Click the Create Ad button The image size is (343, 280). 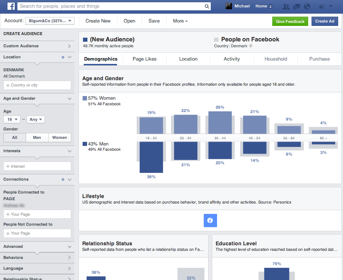tap(324, 21)
